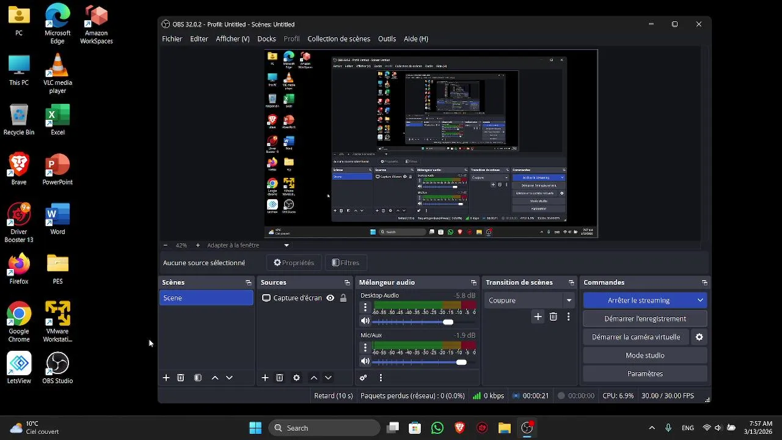Open OBS Studio desktop shortcut
782x440 pixels.
pos(57,368)
